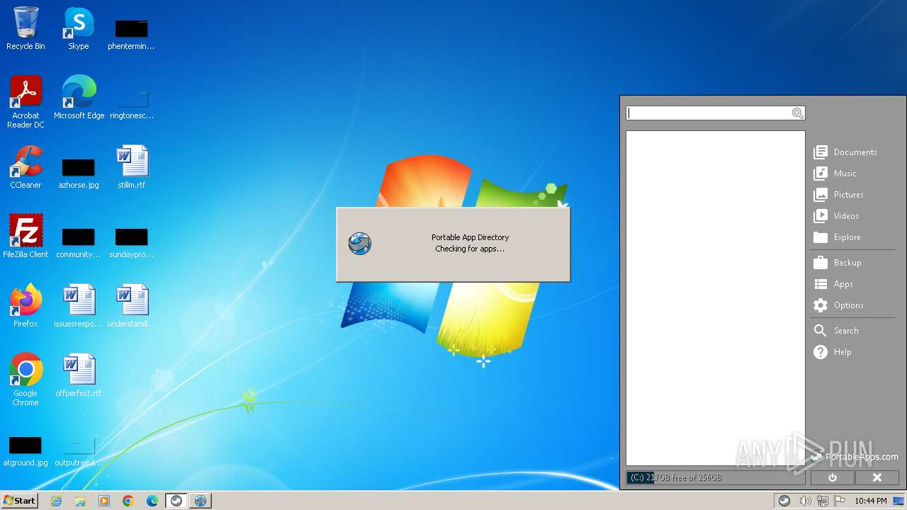Image resolution: width=907 pixels, height=510 pixels.
Task: Open Windows Media Player from the taskbar
Action: 104,501
